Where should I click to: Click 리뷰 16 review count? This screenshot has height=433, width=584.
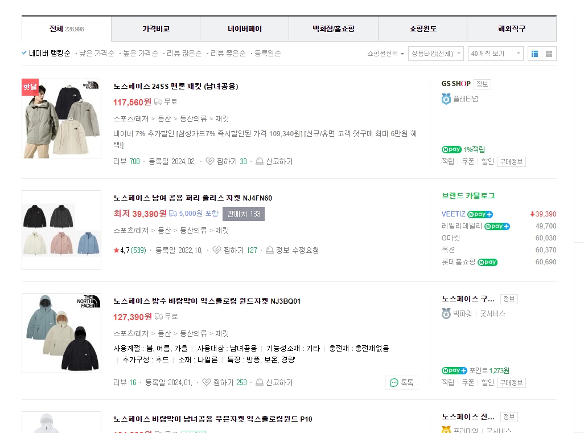pyautogui.click(x=125, y=383)
